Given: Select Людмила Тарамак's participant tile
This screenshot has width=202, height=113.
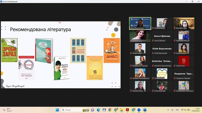Looking at the screenshot, I should [184, 74].
